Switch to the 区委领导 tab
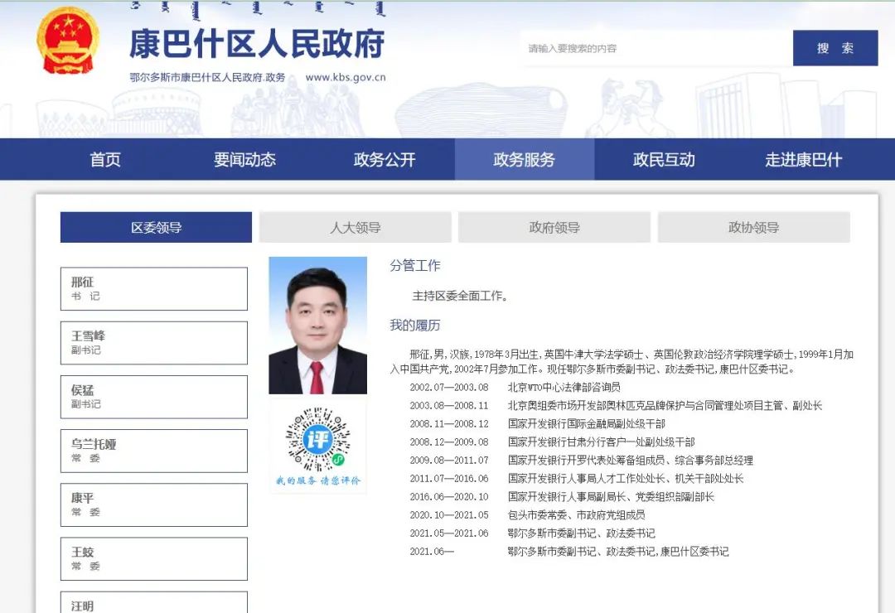 (156, 228)
